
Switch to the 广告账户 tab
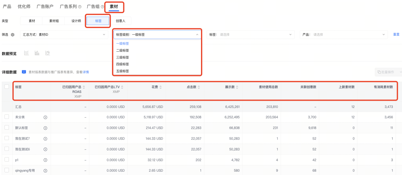(x=45, y=7)
